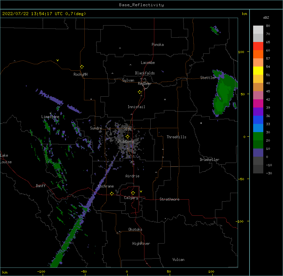Click the yellow marker above the Calgary label
283x276 pixels.
[133, 193]
